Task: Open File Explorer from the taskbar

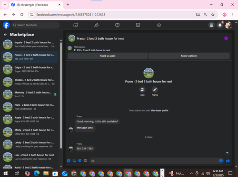Action: coord(46,173)
